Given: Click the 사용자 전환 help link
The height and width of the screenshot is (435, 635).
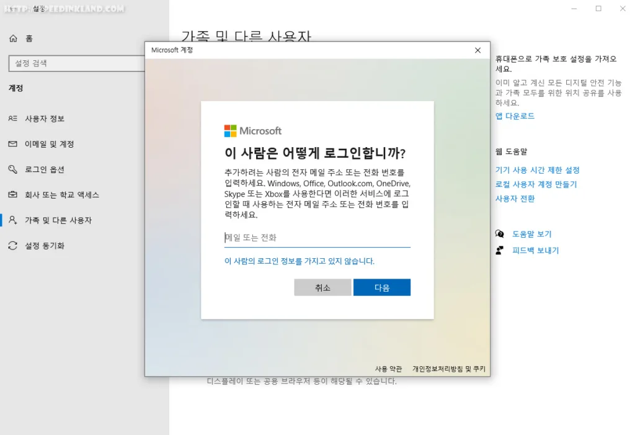Looking at the screenshot, I should click(515, 199).
